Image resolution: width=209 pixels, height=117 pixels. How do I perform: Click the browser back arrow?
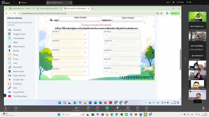click(x=7, y=13)
